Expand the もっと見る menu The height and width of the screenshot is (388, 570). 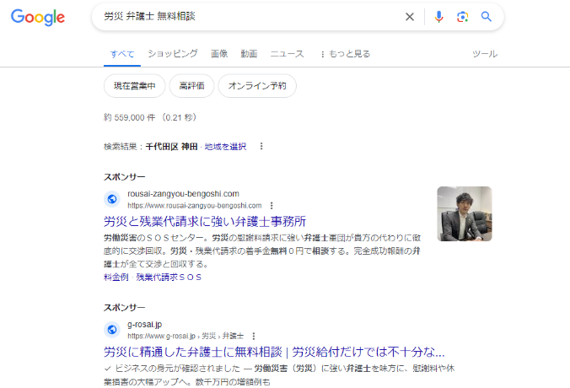(x=345, y=54)
